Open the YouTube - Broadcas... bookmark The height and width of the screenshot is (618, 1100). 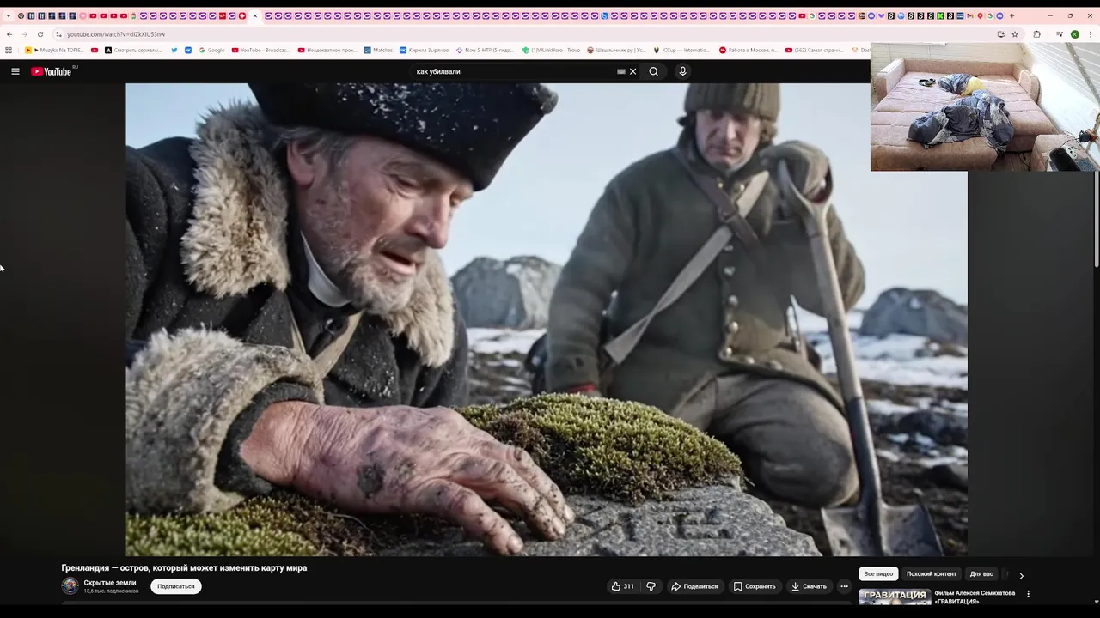coord(260,51)
